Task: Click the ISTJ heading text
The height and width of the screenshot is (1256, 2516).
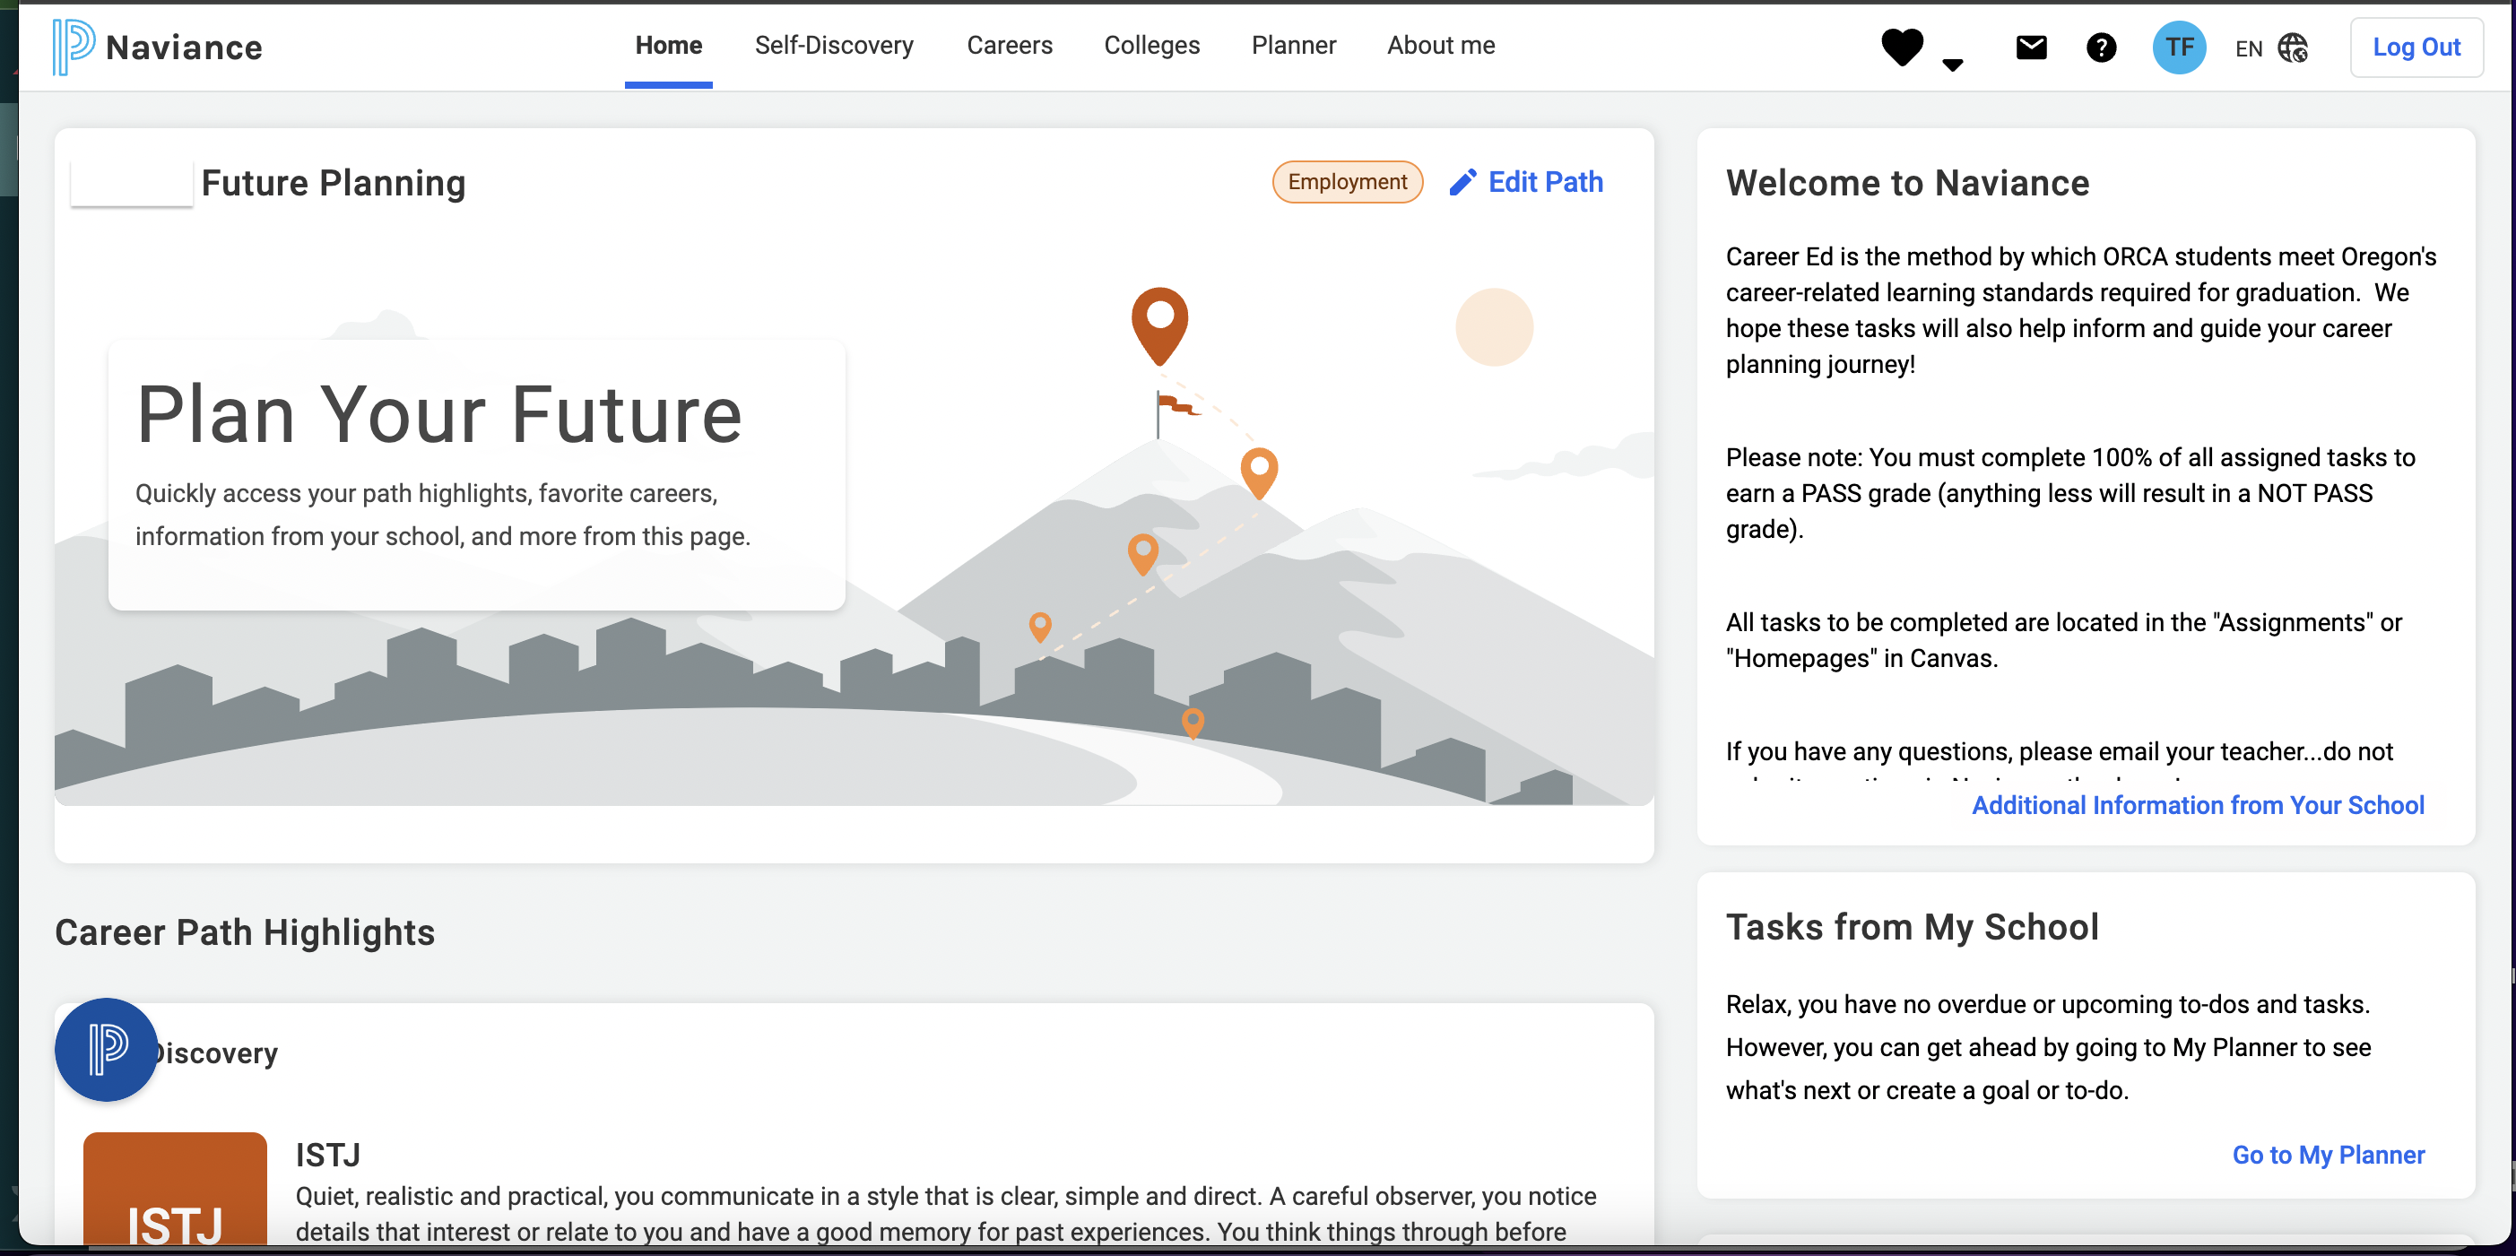Action: [x=328, y=1155]
